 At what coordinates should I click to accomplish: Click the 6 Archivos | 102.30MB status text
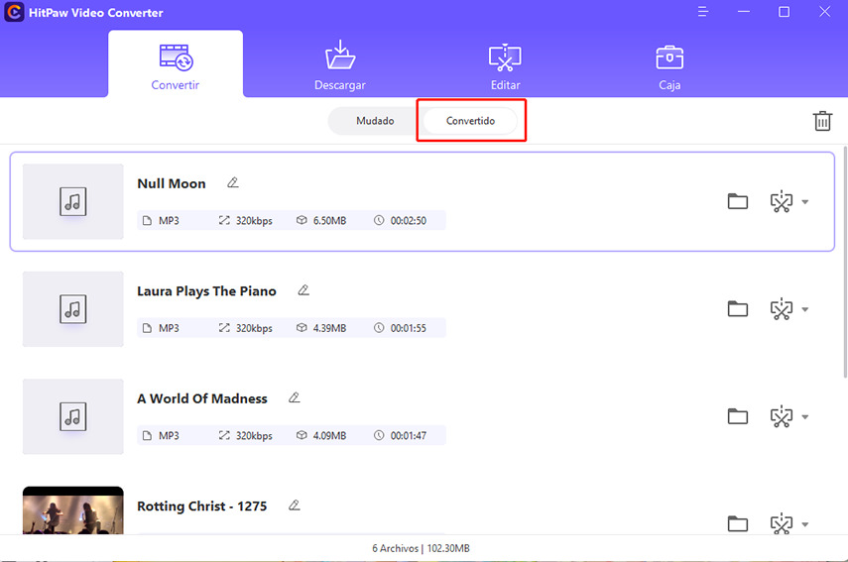pos(421,548)
